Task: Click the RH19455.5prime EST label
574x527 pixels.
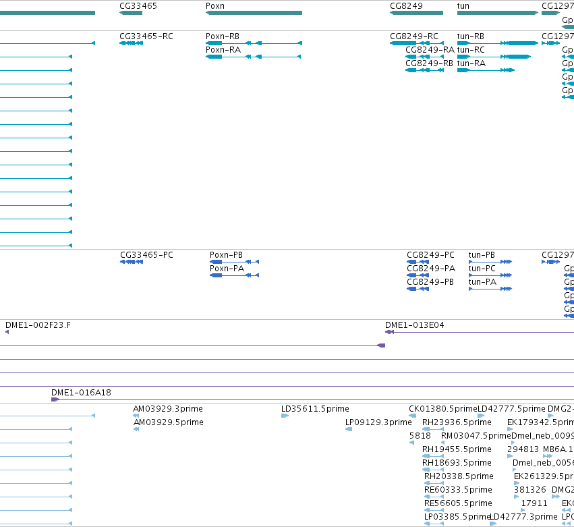Action: coord(457,449)
